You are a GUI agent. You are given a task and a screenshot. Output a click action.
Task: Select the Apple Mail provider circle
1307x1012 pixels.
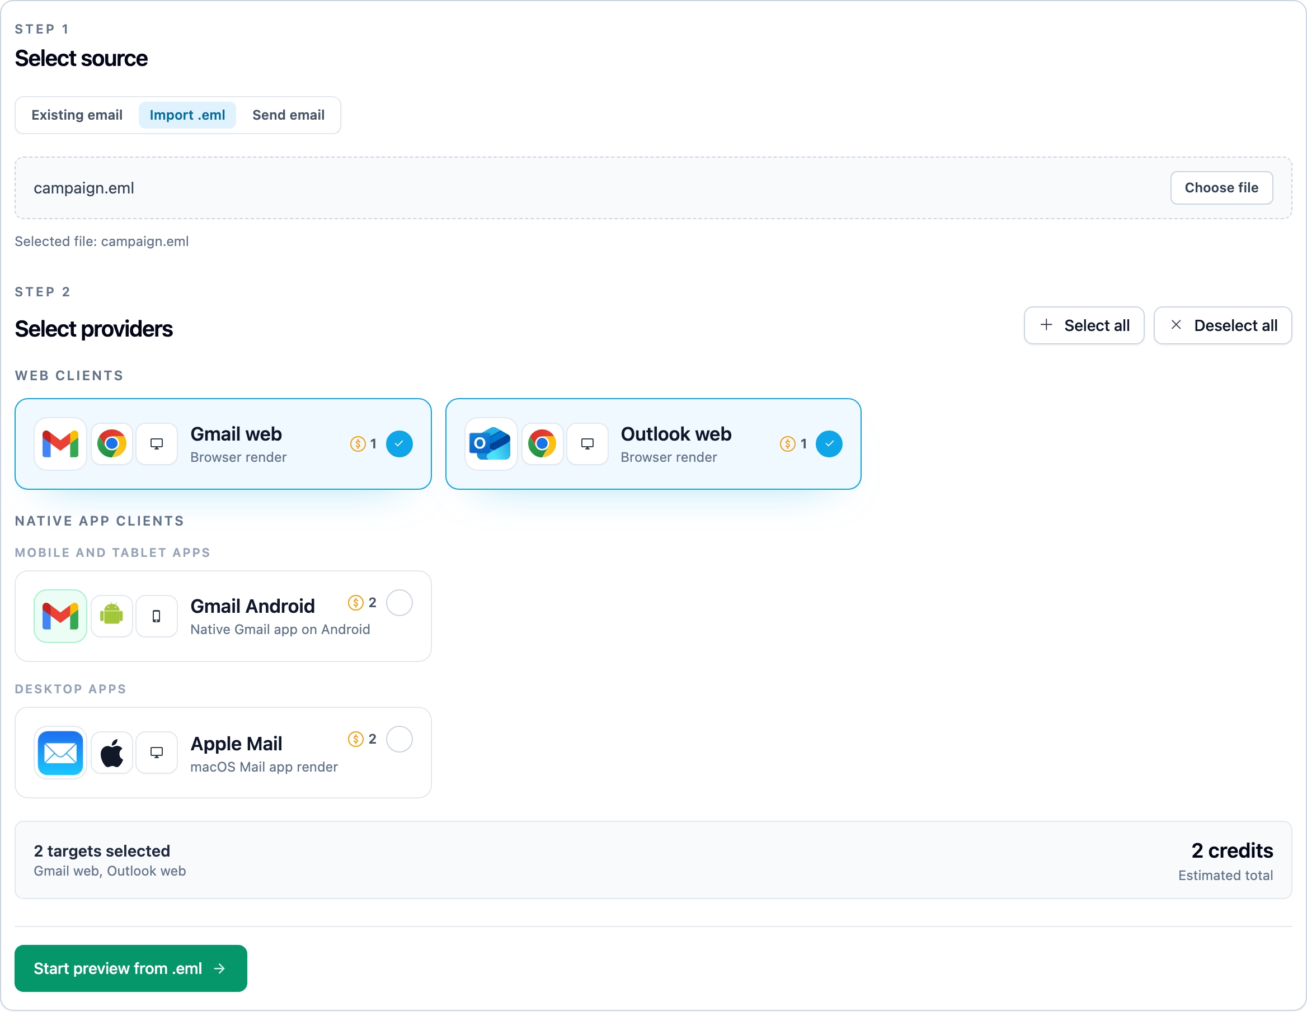(x=399, y=739)
